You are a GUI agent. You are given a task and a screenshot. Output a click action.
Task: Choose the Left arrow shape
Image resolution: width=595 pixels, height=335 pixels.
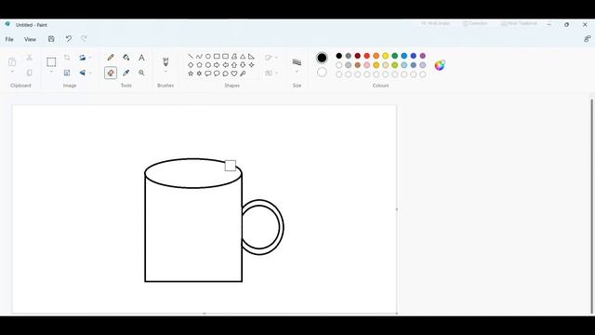pos(225,65)
